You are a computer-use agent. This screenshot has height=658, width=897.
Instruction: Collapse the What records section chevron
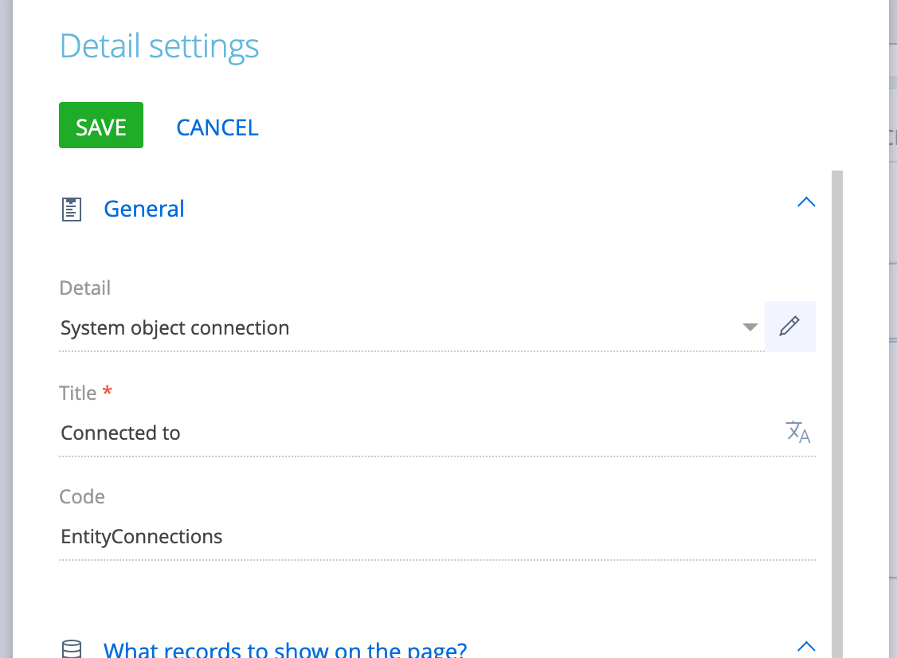806,647
